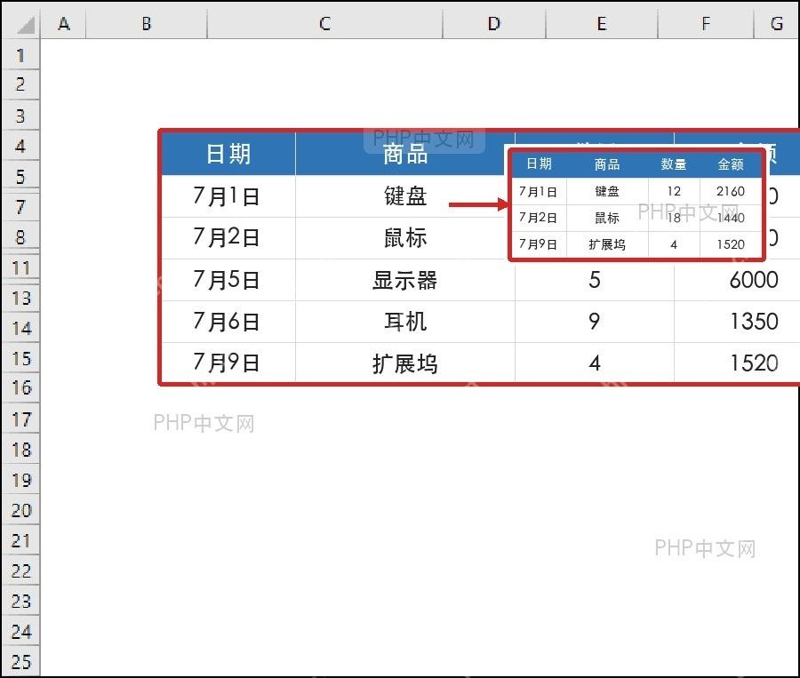Select row 8 header

click(x=21, y=236)
